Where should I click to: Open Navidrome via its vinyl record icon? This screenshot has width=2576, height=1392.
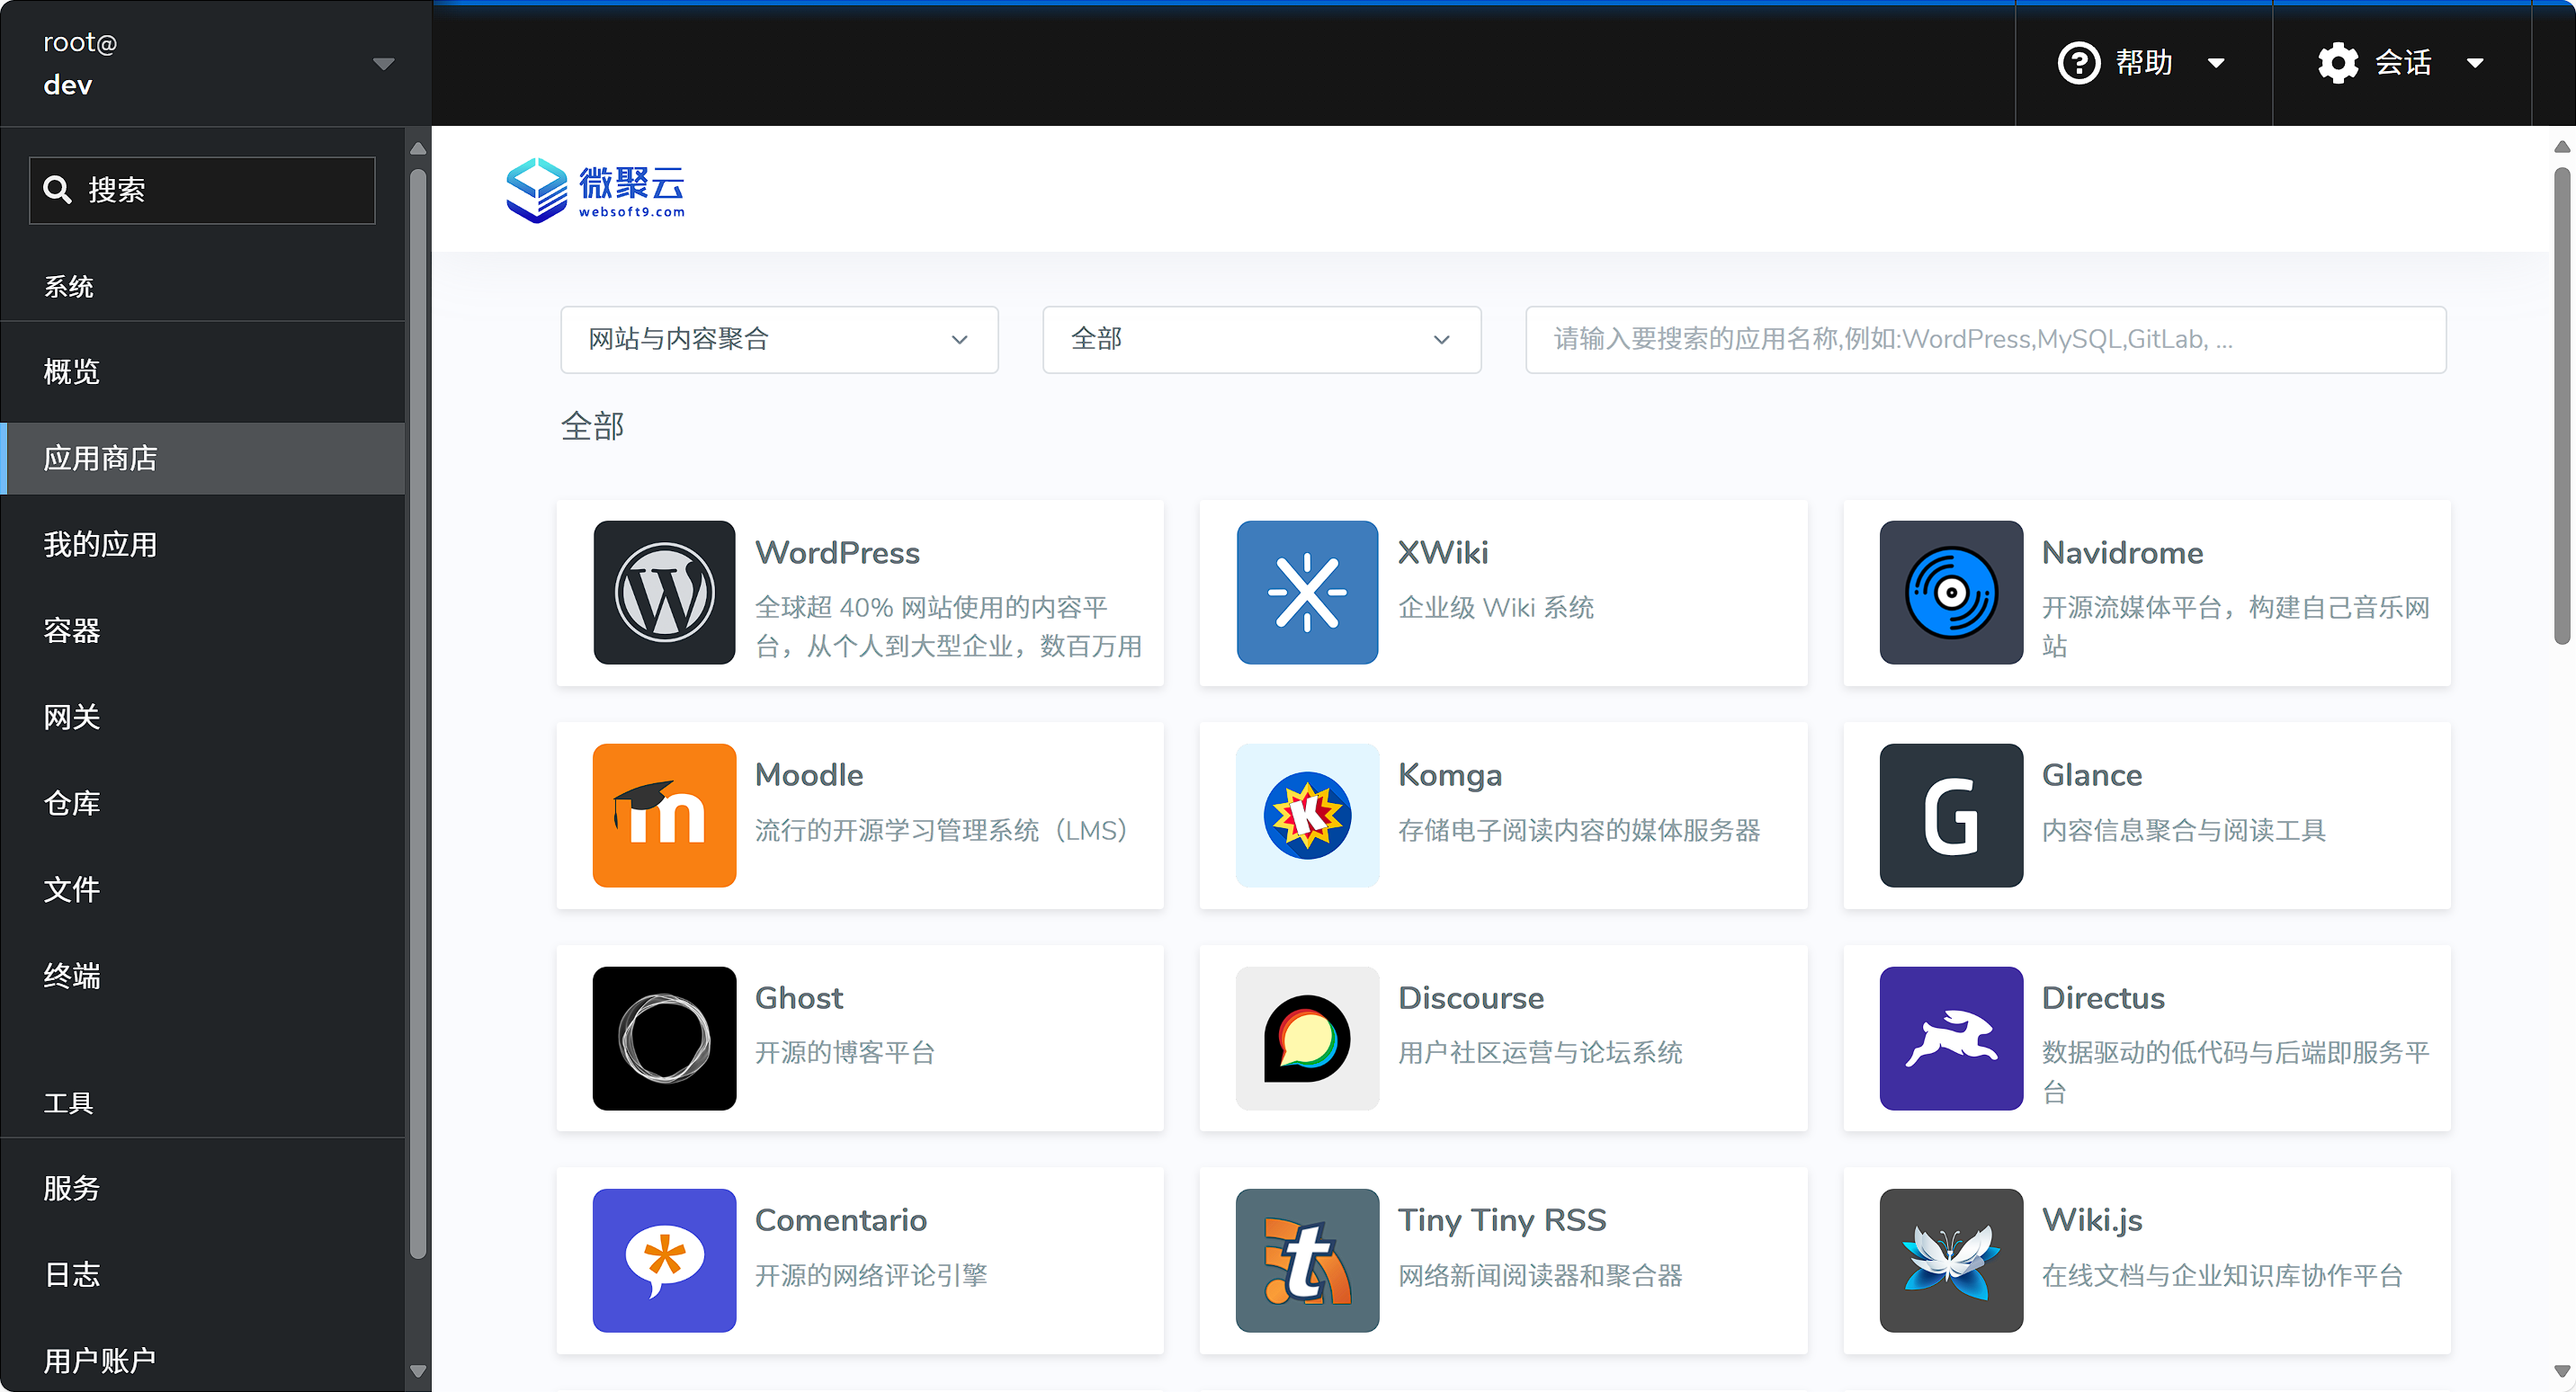[x=1950, y=592]
